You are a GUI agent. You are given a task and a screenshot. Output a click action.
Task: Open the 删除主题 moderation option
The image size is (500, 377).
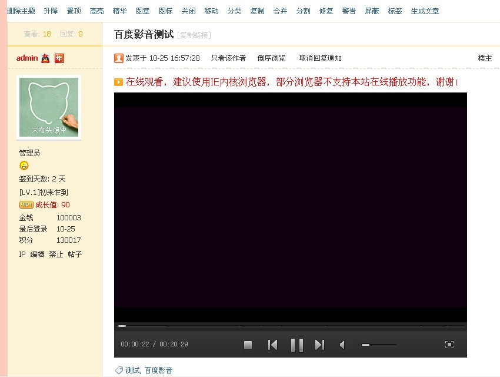tap(21, 11)
